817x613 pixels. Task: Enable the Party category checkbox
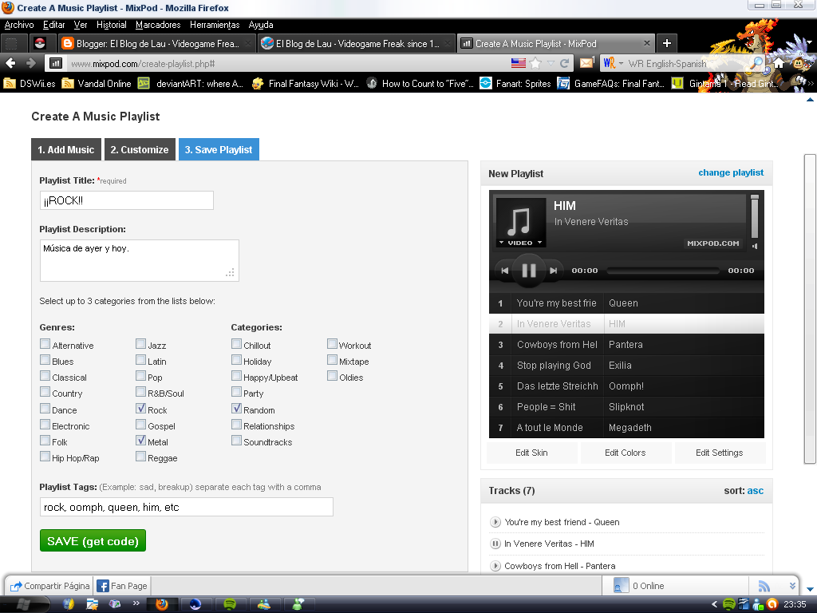[236, 393]
